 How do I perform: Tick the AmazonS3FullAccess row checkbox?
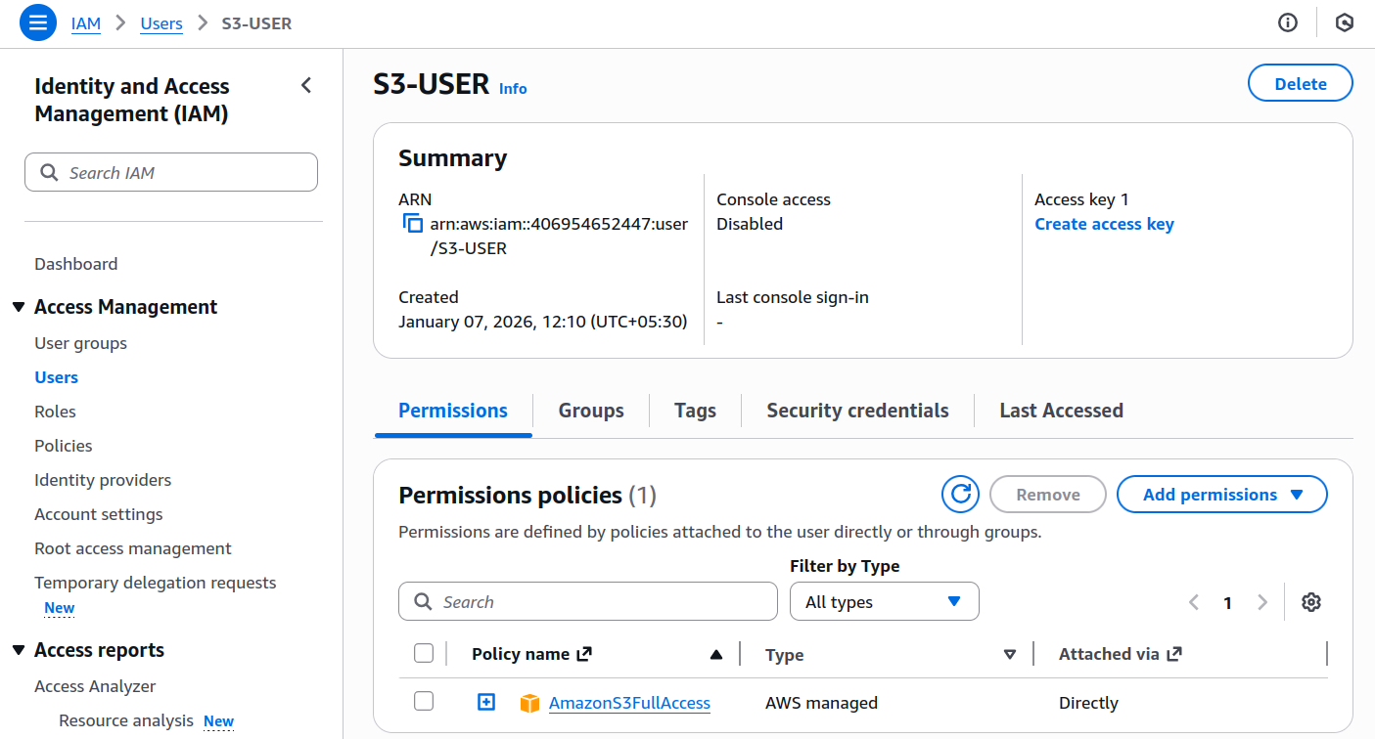tap(424, 701)
